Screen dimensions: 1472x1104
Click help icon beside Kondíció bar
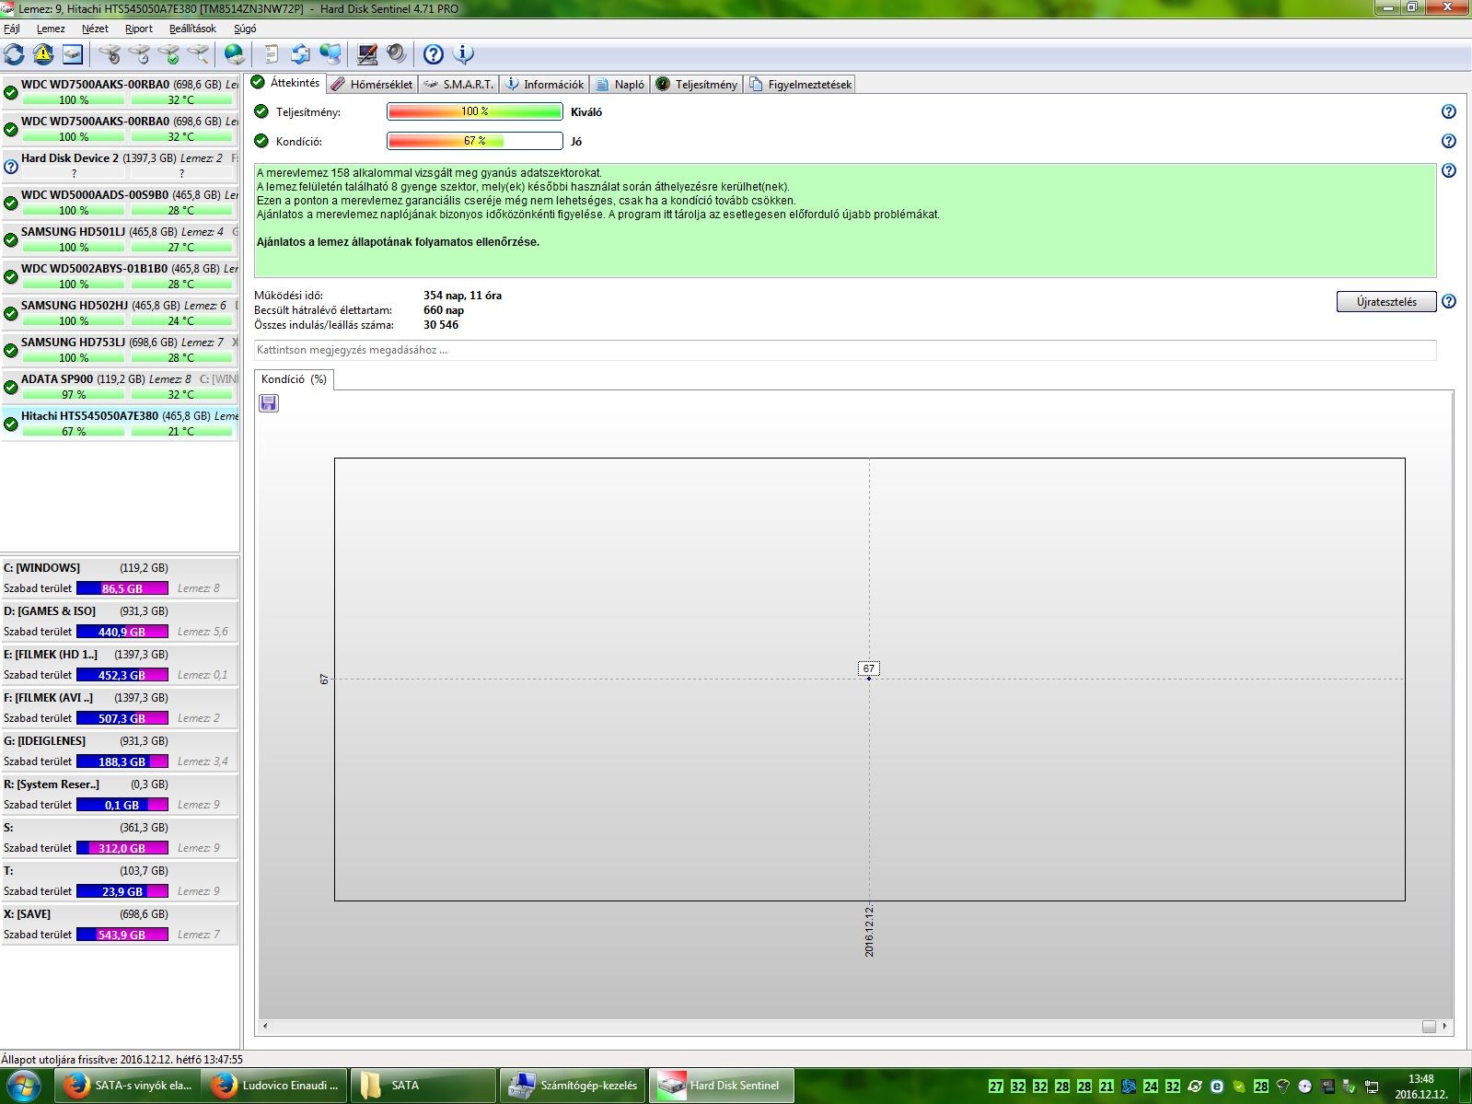[x=1448, y=141]
